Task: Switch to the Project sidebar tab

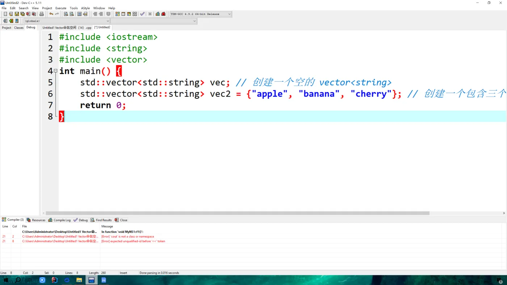Action: click(x=7, y=27)
